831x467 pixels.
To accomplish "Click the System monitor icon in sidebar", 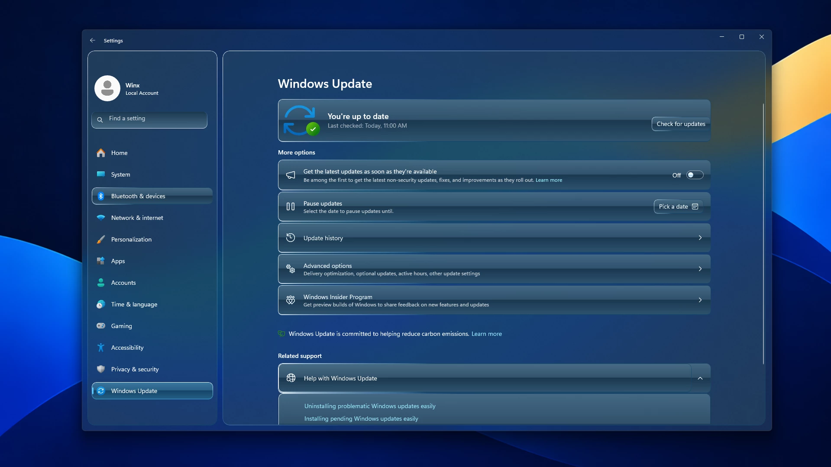I will tap(101, 174).
